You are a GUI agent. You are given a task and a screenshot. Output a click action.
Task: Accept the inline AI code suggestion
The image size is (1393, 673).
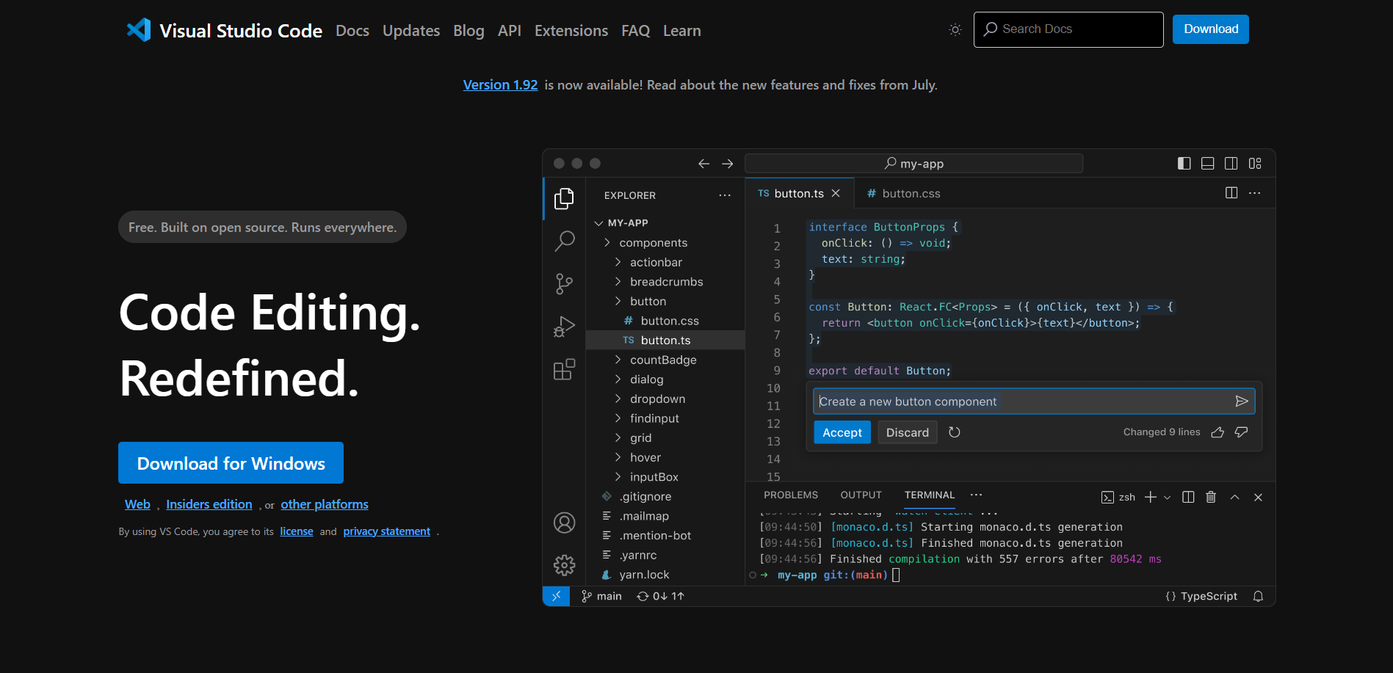[842, 432]
